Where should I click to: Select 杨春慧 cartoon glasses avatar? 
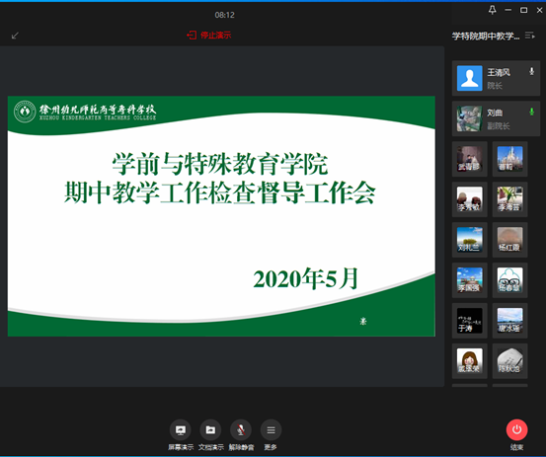pos(509,280)
